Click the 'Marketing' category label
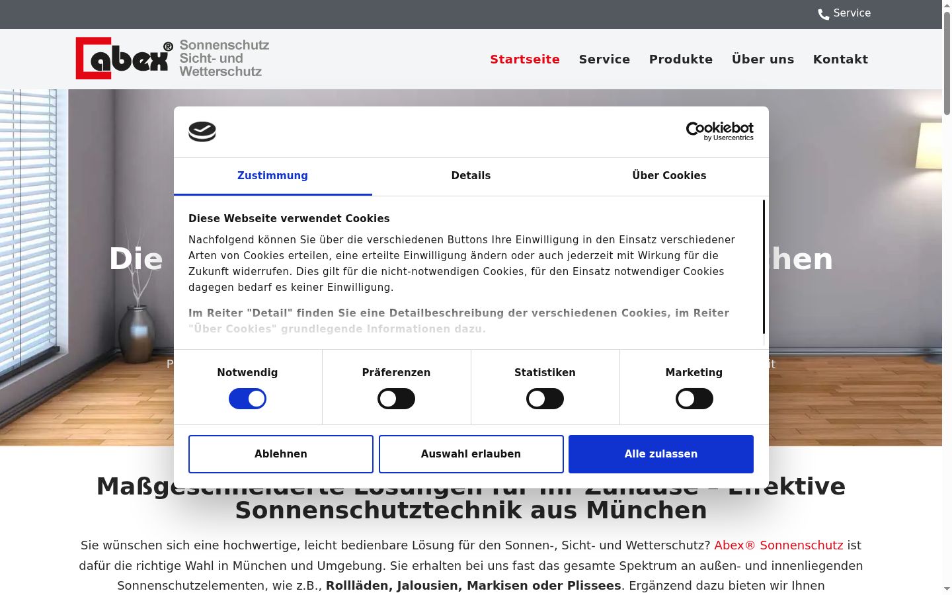 point(694,373)
